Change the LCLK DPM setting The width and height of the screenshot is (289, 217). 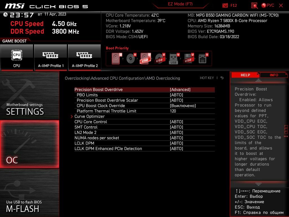tap(144, 143)
